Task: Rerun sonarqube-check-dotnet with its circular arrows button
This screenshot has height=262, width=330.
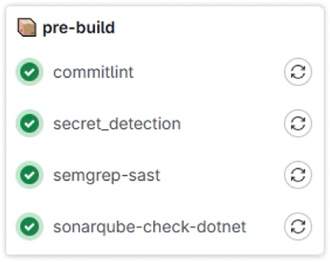Action: [298, 226]
